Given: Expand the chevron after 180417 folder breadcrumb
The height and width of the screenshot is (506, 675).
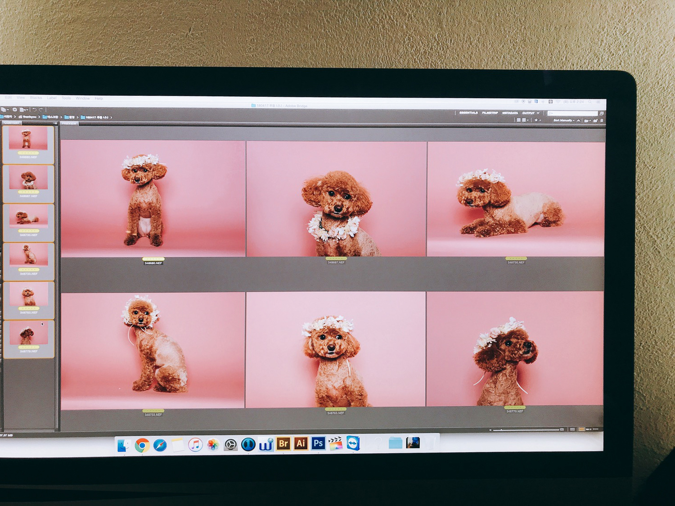Looking at the screenshot, I should pos(111,117).
